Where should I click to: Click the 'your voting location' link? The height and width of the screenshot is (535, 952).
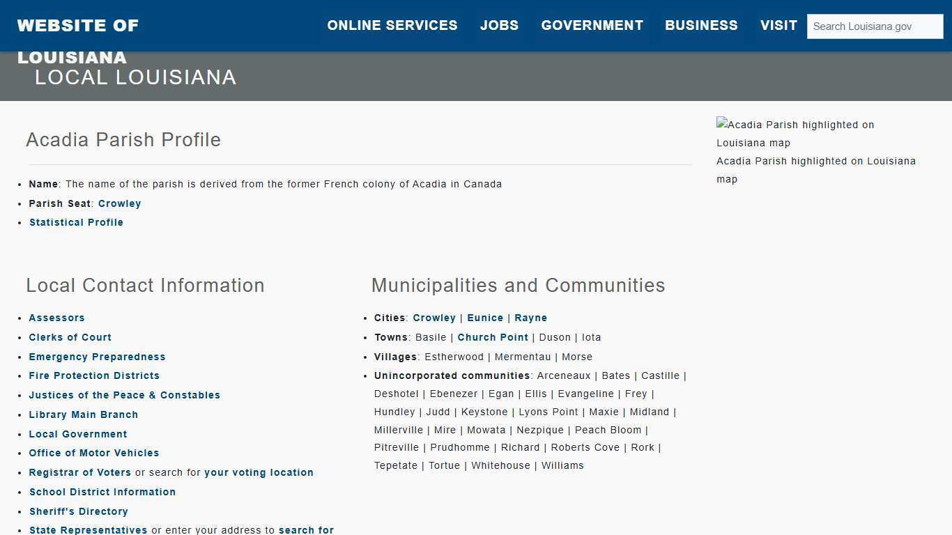tap(259, 472)
